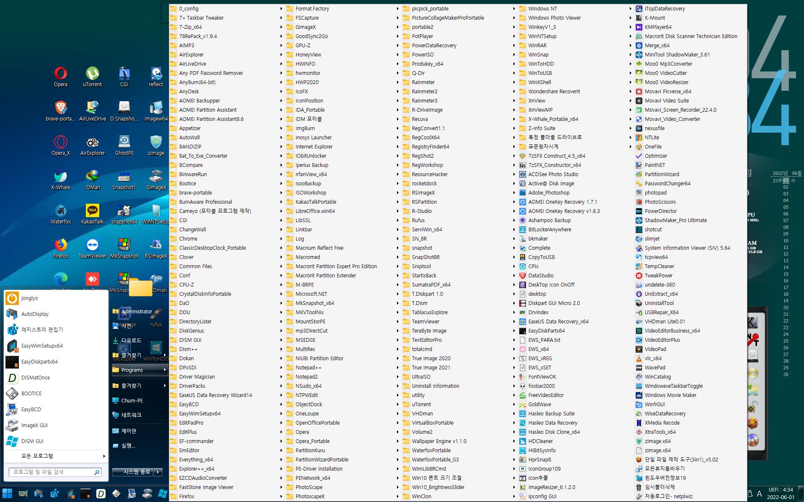The width and height of the screenshot is (804, 502).
Task: Launch TeamViewer desktop shortcut
Action: [92, 248]
